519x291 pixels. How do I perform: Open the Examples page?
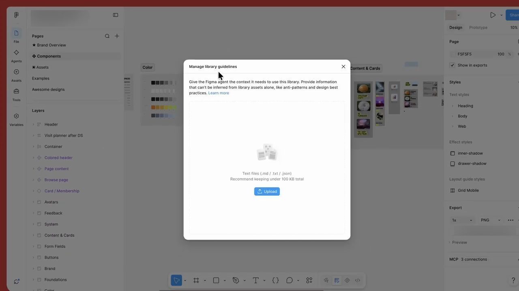click(x=41, y=78)
